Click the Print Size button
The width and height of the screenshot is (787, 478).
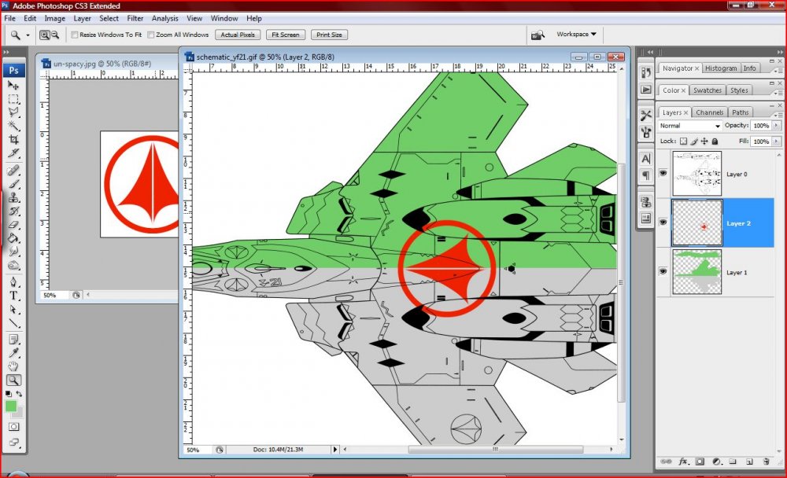[329, 35]
